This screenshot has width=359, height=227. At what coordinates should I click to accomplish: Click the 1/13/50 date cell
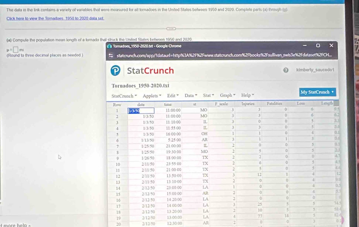(147, 140)
